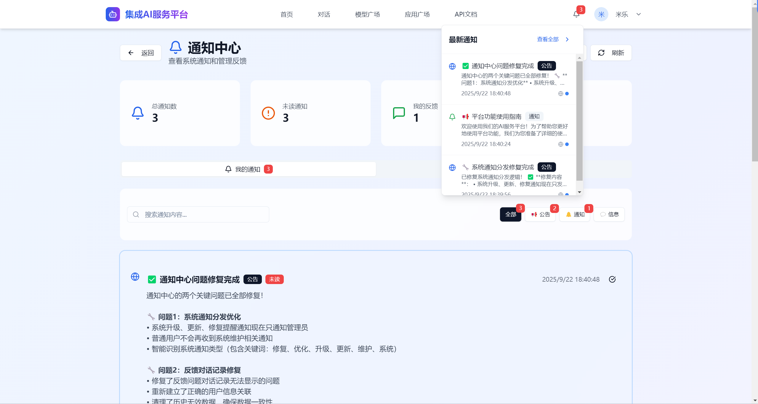Click the page vertical scrollbar thumb
Viewport: 758px width, 404px height.
click(x=755, y=84)
